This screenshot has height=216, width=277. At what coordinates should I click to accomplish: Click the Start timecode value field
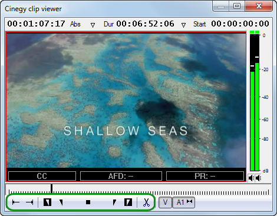(x=240, y=24)
